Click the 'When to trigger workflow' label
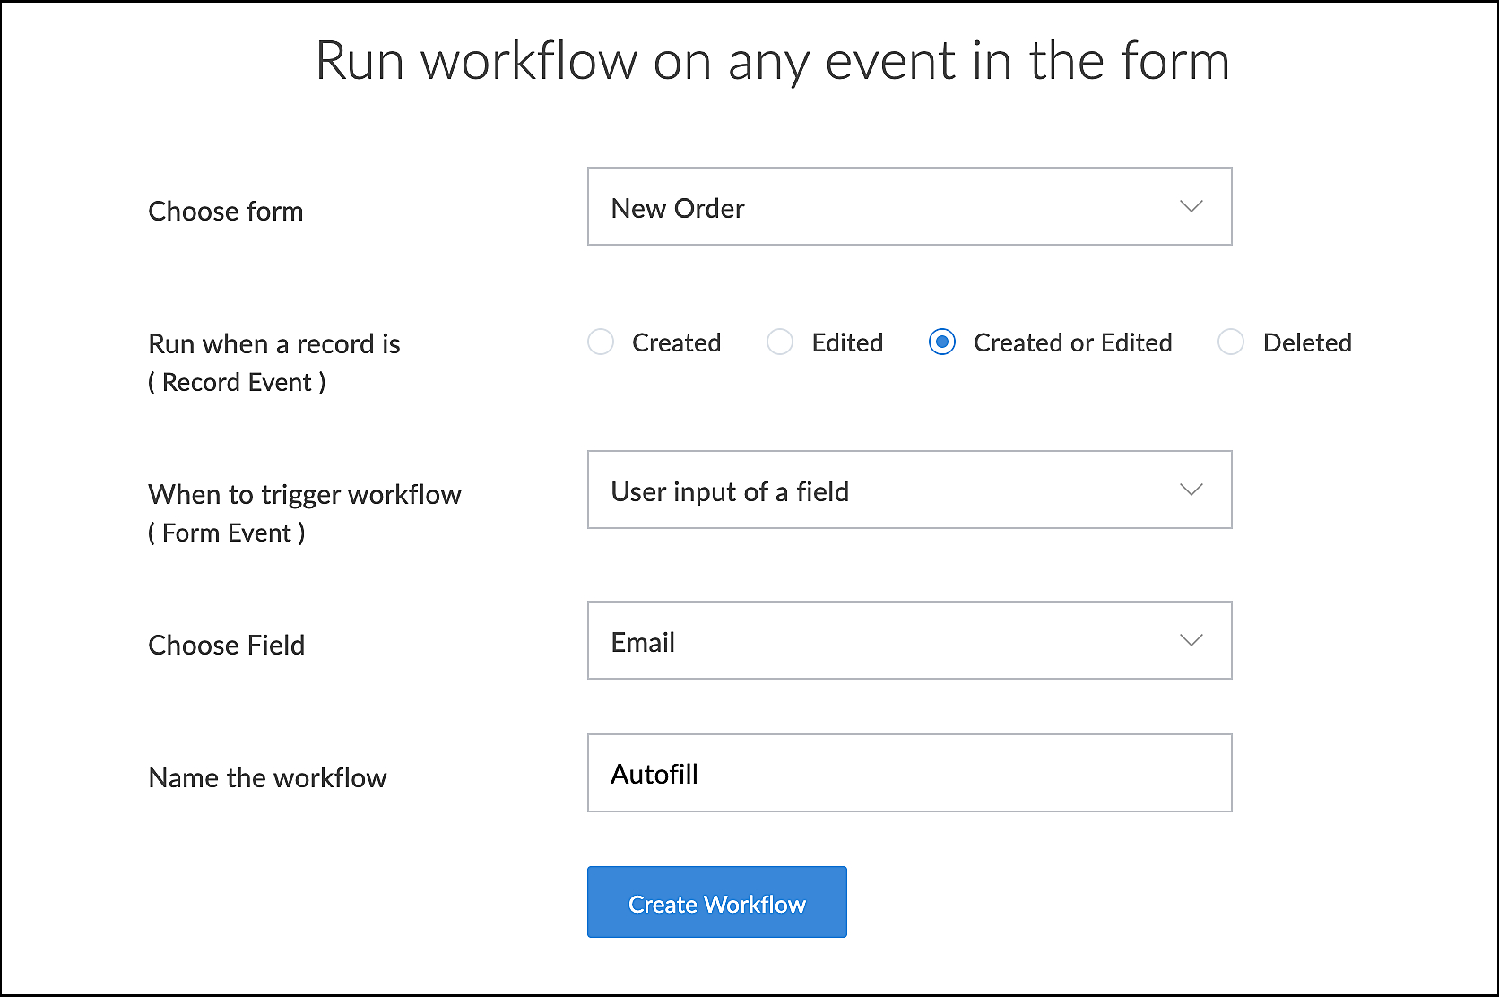Image resolution: width=1499 pixels, height=997 pixels. point(305,495)
